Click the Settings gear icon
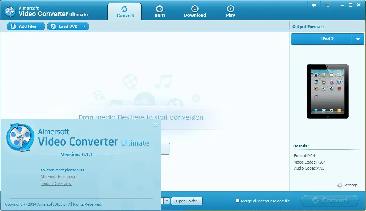 340,185
